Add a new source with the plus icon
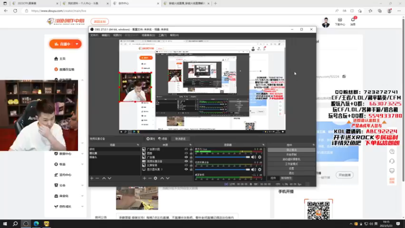405x228 pixels. click(144, 178)
